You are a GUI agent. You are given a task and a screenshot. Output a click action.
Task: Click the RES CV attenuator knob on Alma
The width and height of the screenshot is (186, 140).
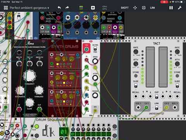pyautogui.click(x=19, y=64)
